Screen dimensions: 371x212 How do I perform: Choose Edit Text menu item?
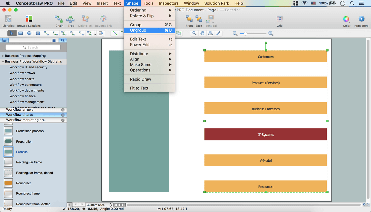[x=149, y=39]
